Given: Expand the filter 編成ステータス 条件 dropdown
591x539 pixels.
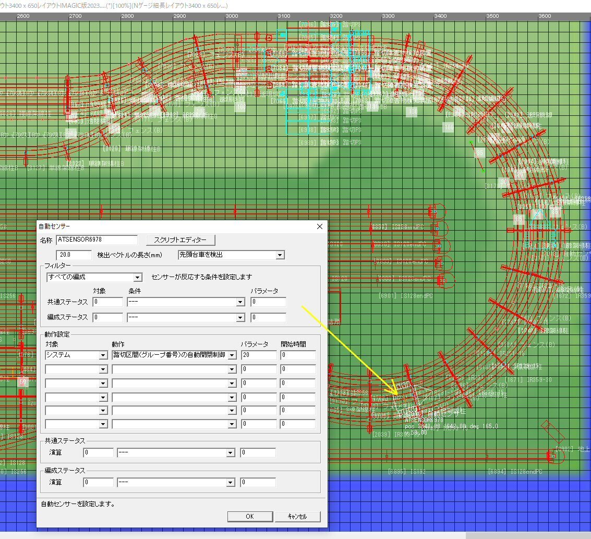Looking at the screenshot, I should point(240,317).
